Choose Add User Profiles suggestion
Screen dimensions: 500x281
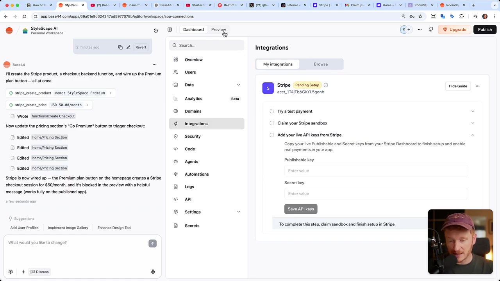point(24,228)
